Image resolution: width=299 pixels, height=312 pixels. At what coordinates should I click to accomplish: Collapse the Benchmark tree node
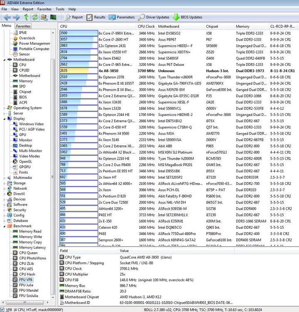5,226
